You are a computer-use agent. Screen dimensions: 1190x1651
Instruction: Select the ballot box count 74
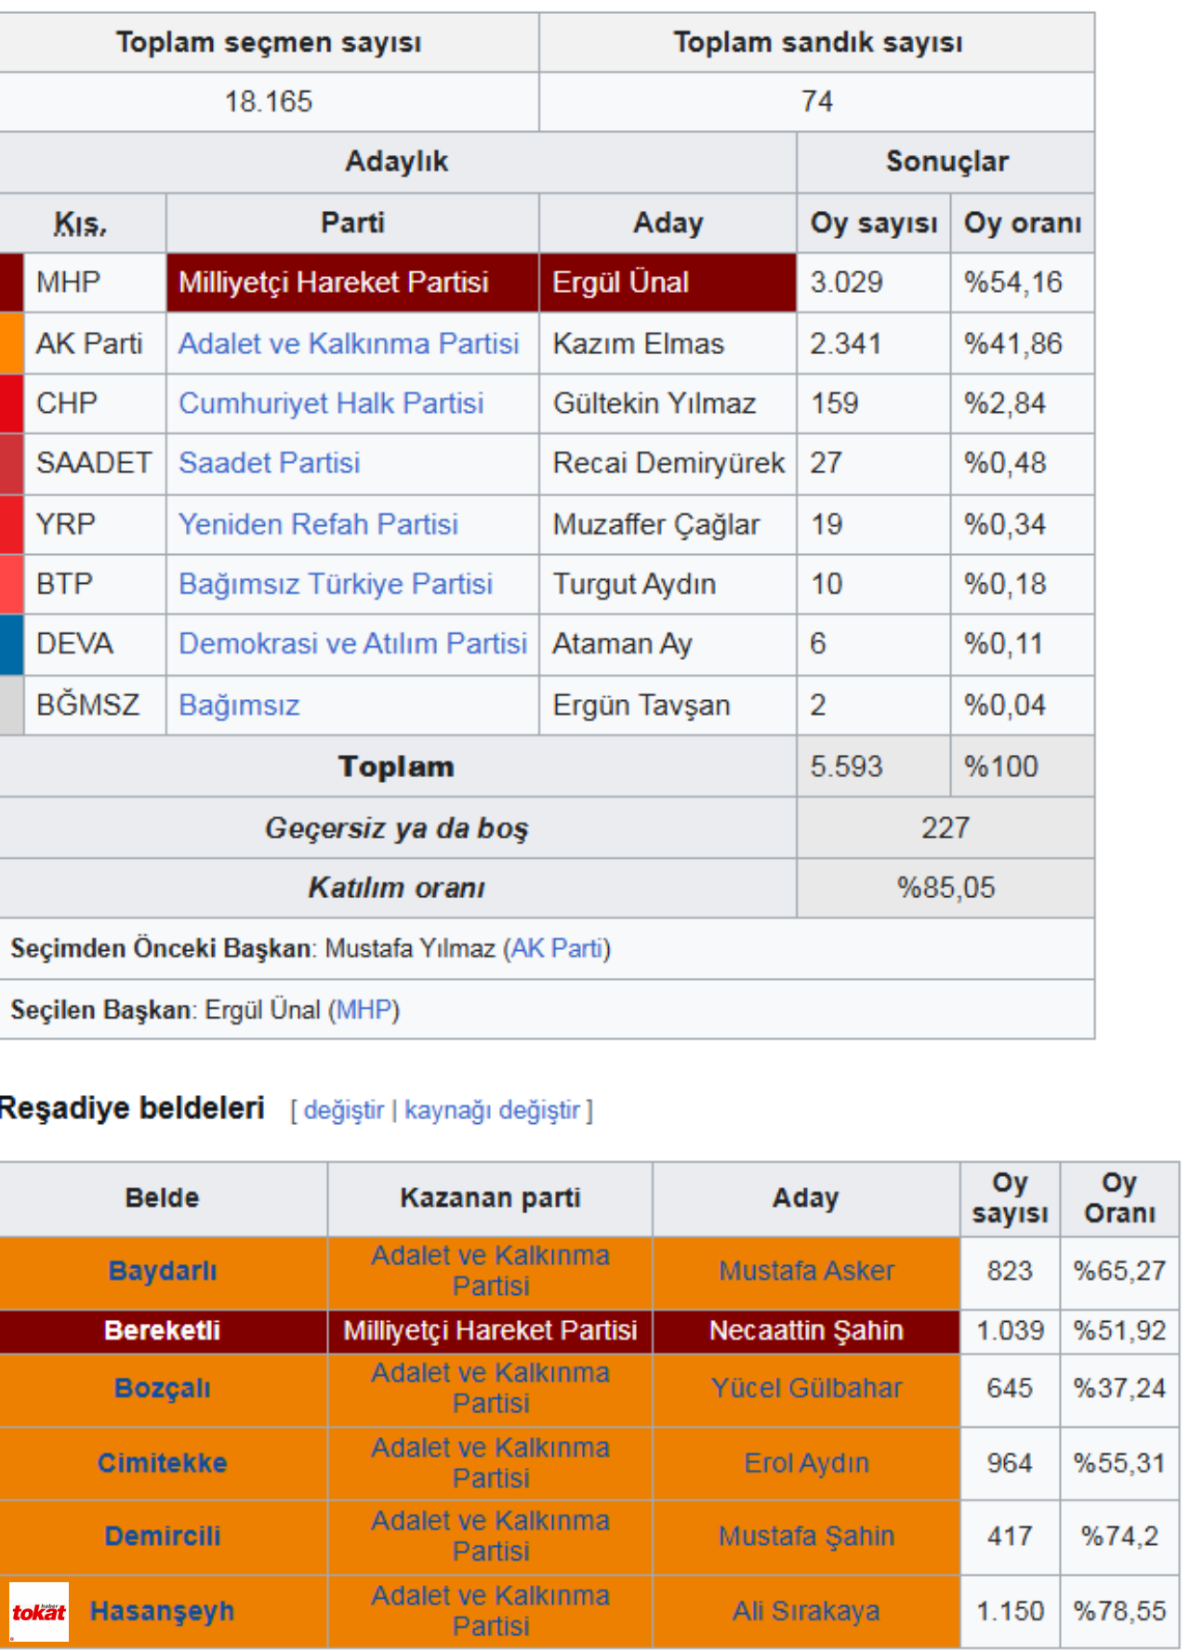[x=817, y=101]
